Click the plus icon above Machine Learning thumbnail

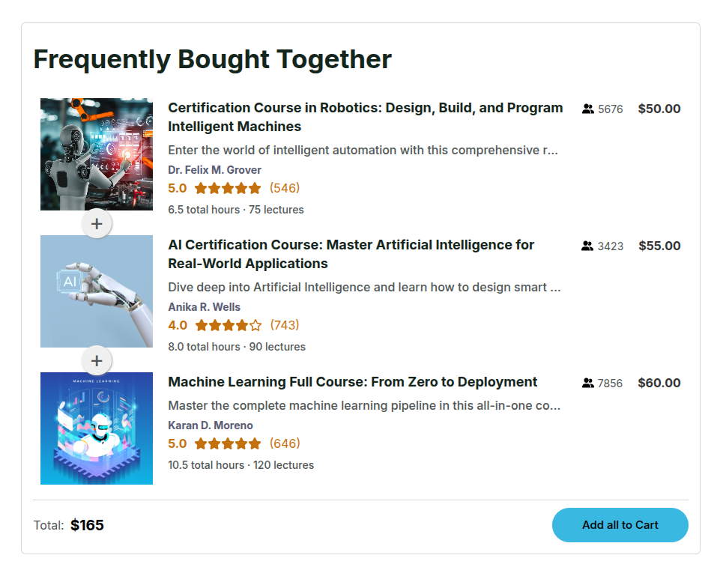[x=97, y=360]
